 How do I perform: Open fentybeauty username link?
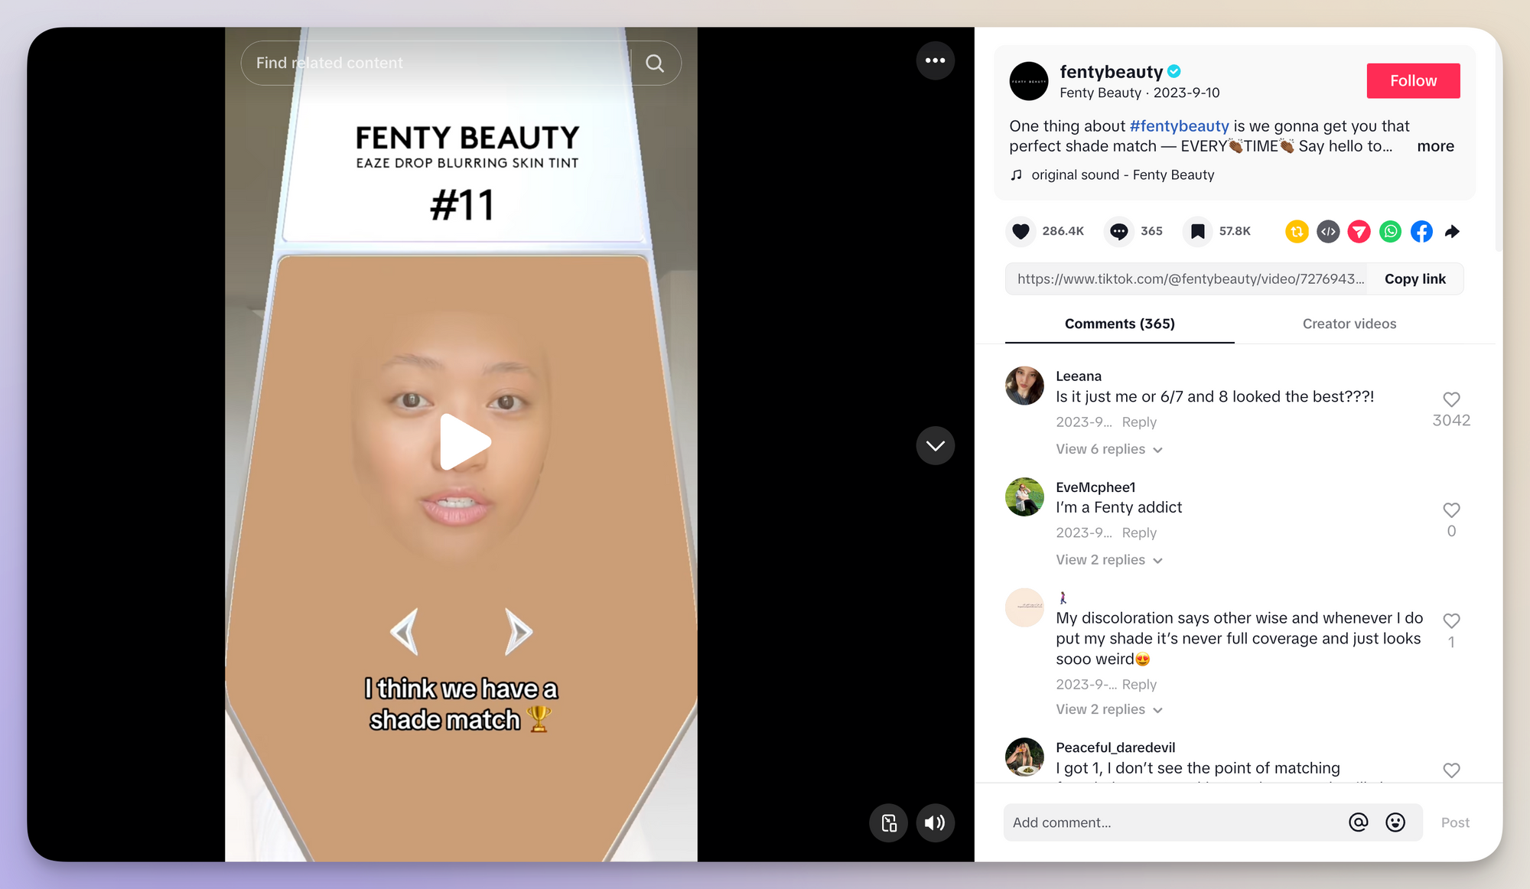click(x=1111, y=71)
